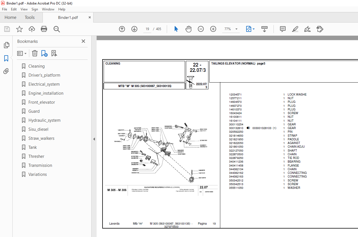Go to the Variations bookmark
This screenshot has height=237, width=358.
(x=38, y=174)
